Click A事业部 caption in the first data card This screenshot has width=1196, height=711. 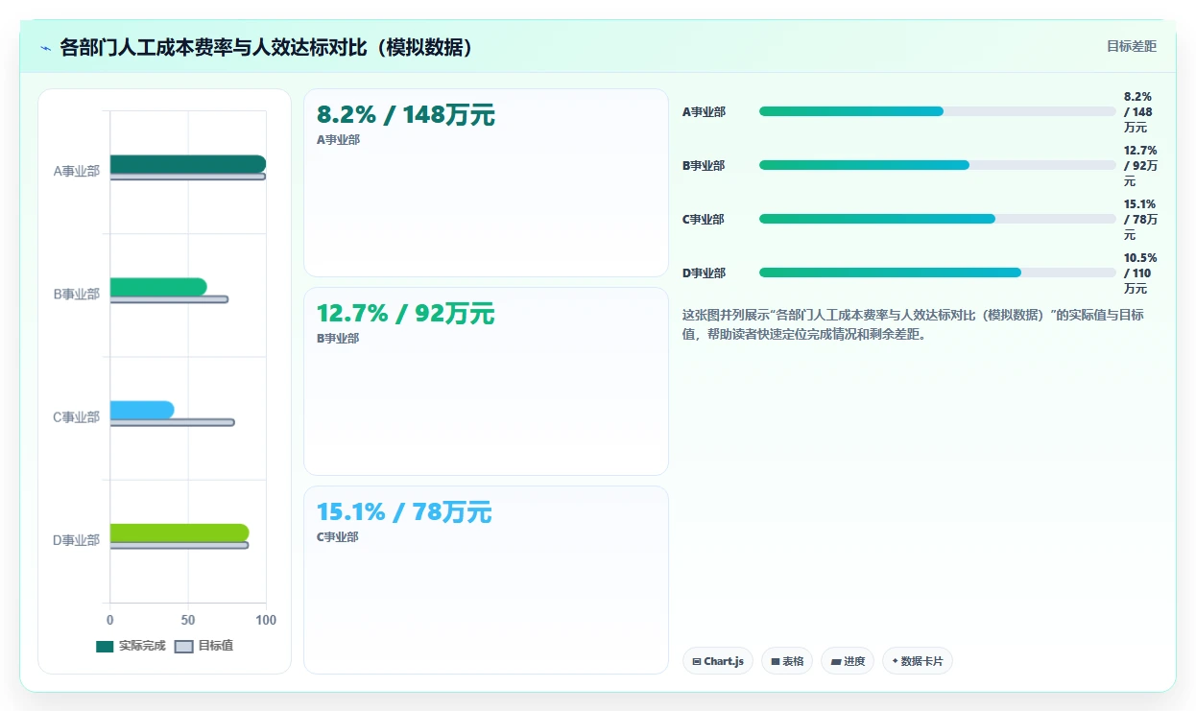338,139
